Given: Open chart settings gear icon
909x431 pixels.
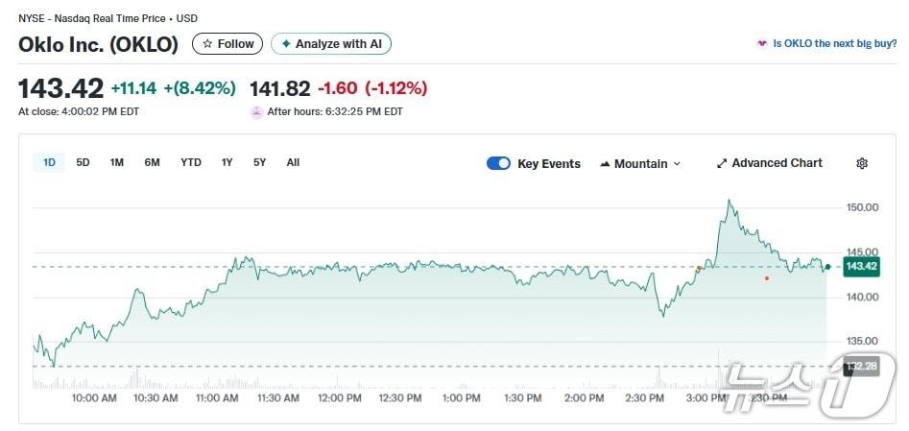Looking at the screenshot, I should [x=861, y=164].
